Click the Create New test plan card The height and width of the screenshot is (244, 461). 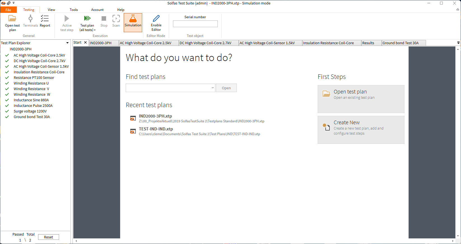[361, 130]
